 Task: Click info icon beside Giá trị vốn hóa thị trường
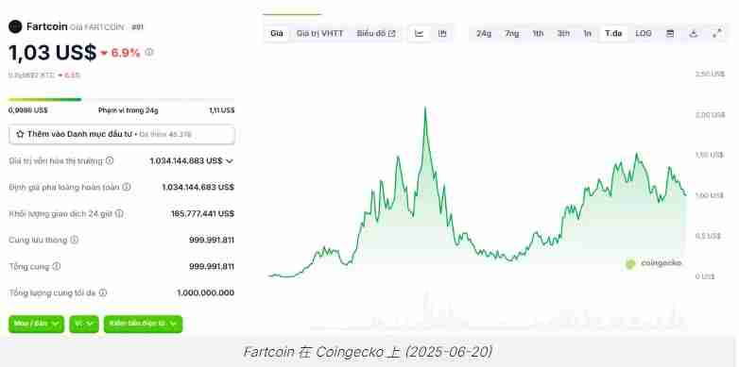(x=110, y=161)
